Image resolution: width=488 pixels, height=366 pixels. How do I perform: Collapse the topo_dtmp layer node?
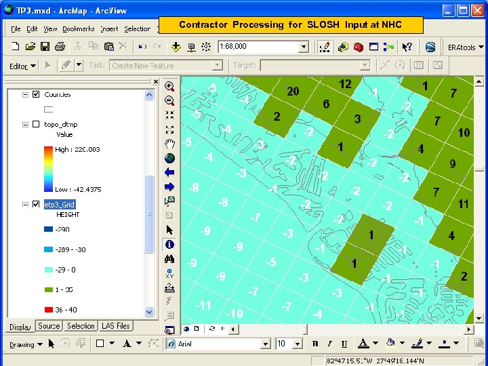25,125
